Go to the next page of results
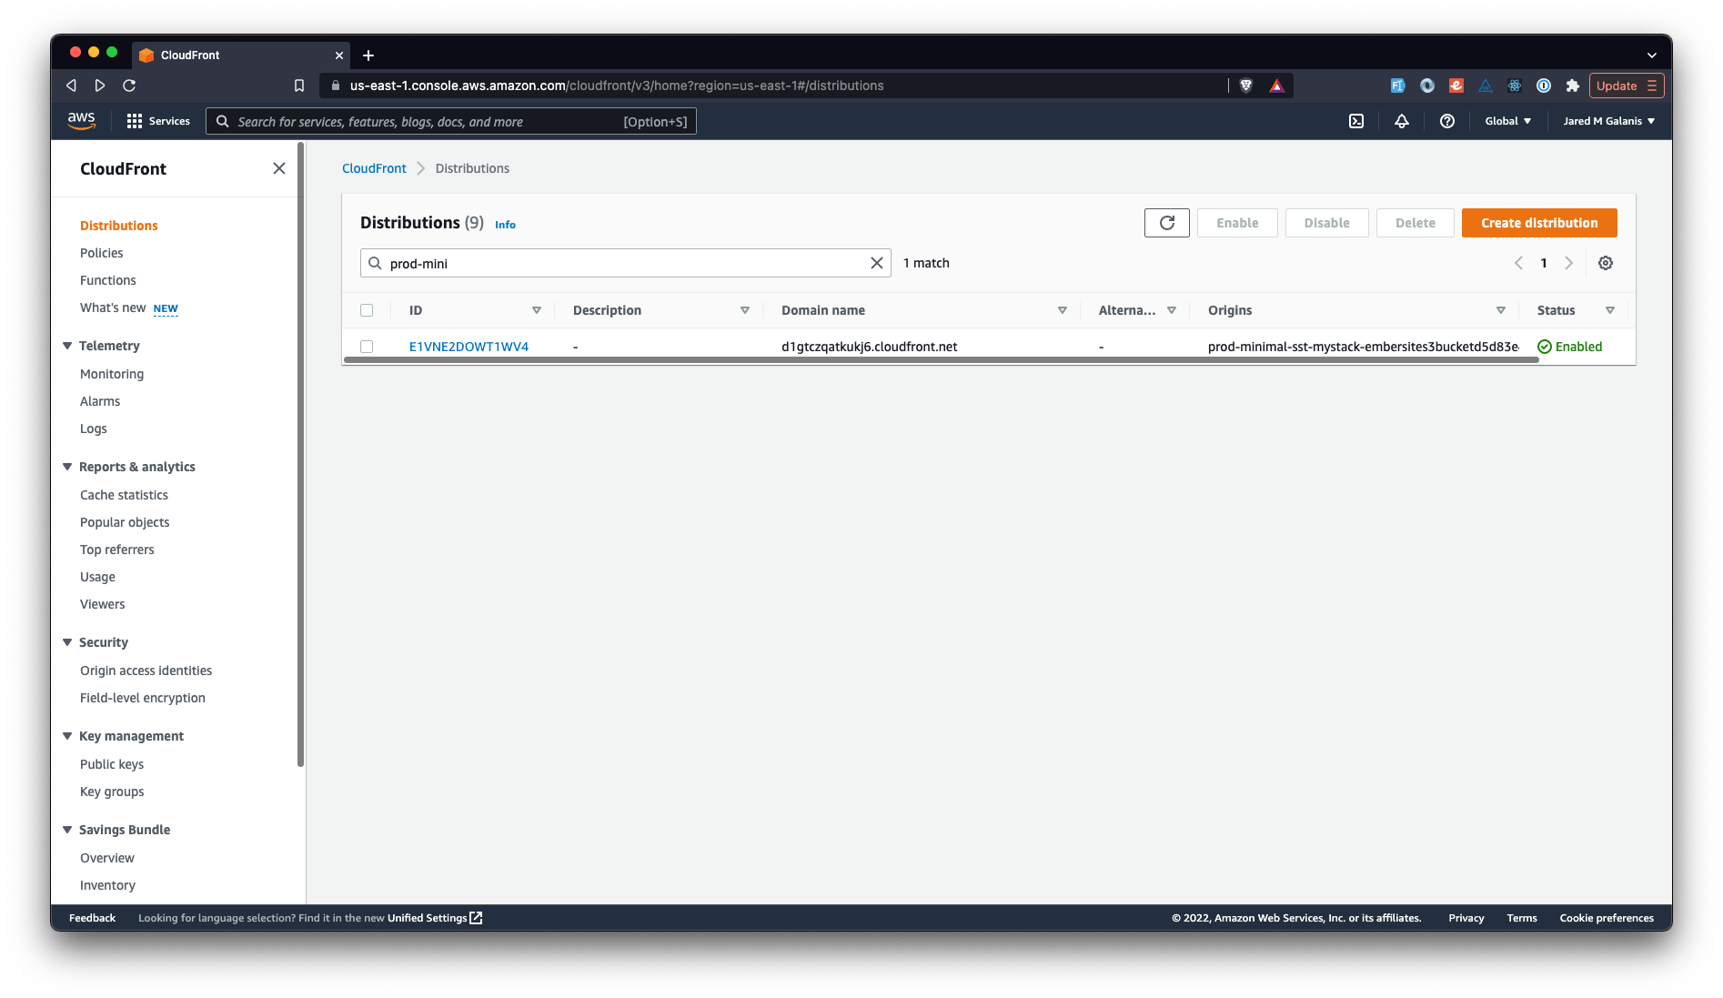This screenshot has width=1723, height=998. point(1568,263)
